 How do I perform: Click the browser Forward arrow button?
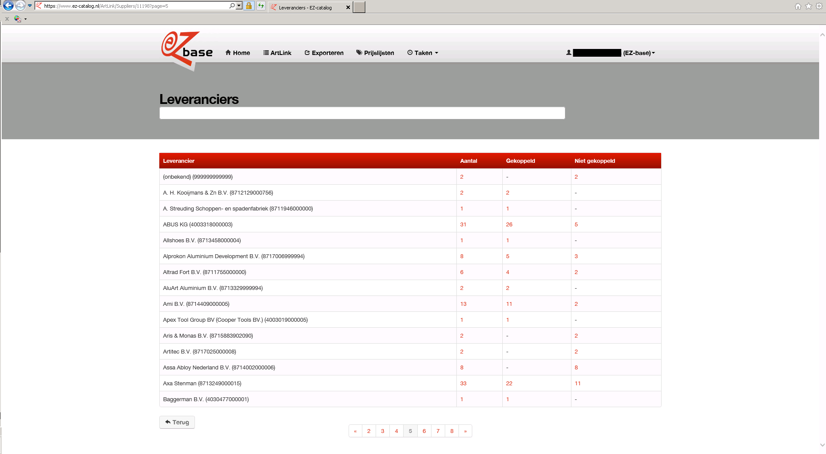[x=20, y=6]
